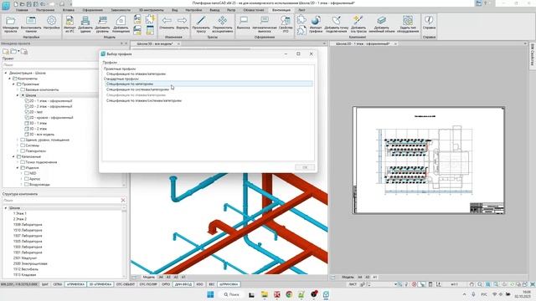Viewport: 536px width, 301px height.
Task: Collapse the Проектные tree node
Action: (x=13, y=84)
